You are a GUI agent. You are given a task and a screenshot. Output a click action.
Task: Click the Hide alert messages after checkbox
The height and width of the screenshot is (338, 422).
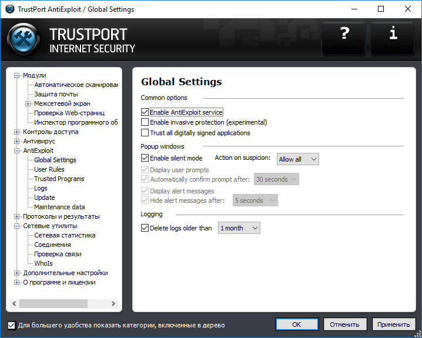(x=145, y=200)
